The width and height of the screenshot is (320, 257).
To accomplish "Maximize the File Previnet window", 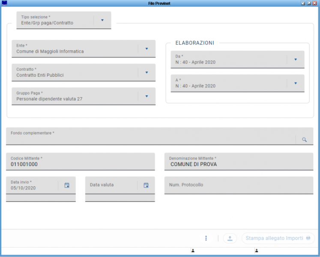I will tap(309, 3).
